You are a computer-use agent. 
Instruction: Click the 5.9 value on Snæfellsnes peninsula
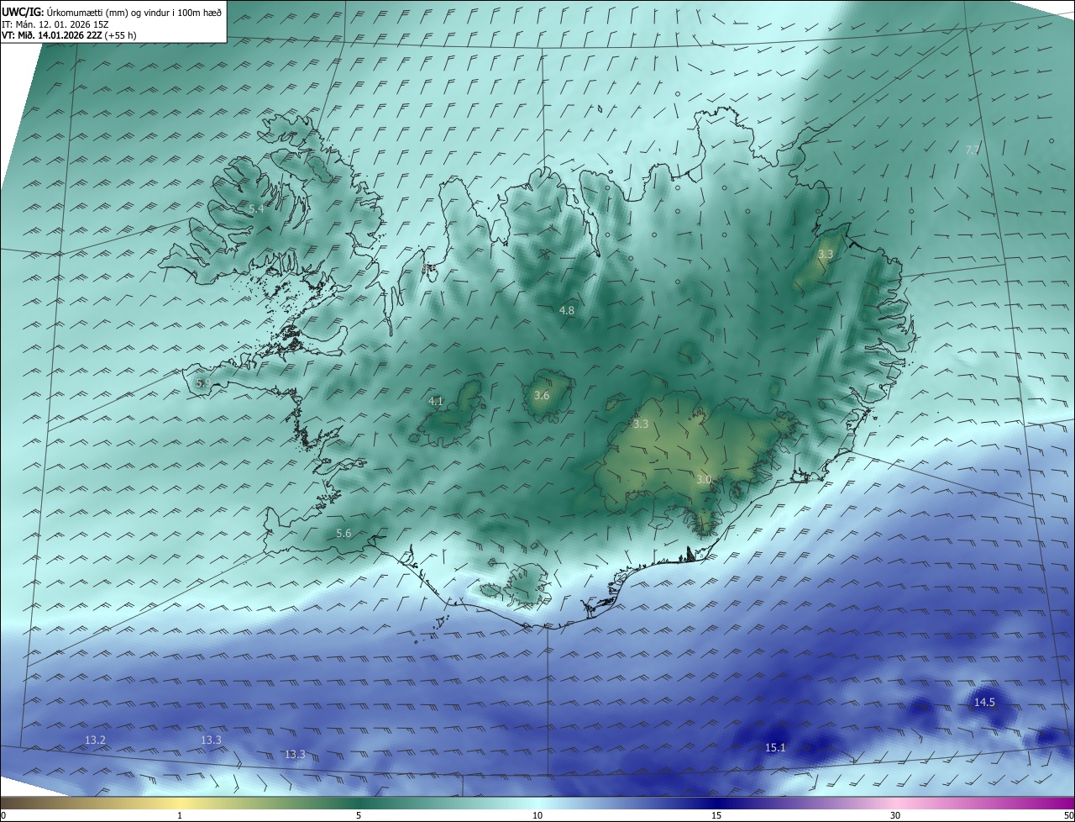point(203,382)
